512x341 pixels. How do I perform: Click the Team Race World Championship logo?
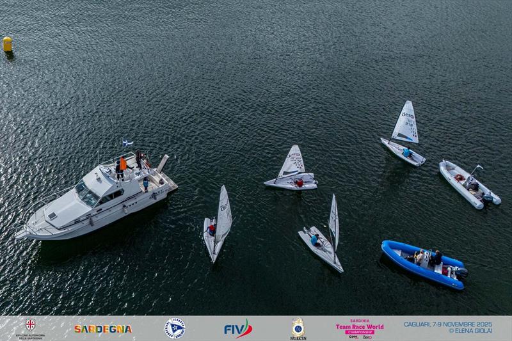[360, 329]
